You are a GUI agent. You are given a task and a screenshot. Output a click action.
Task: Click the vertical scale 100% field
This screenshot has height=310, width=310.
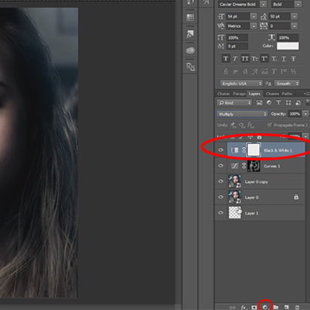tap(237, 38)
